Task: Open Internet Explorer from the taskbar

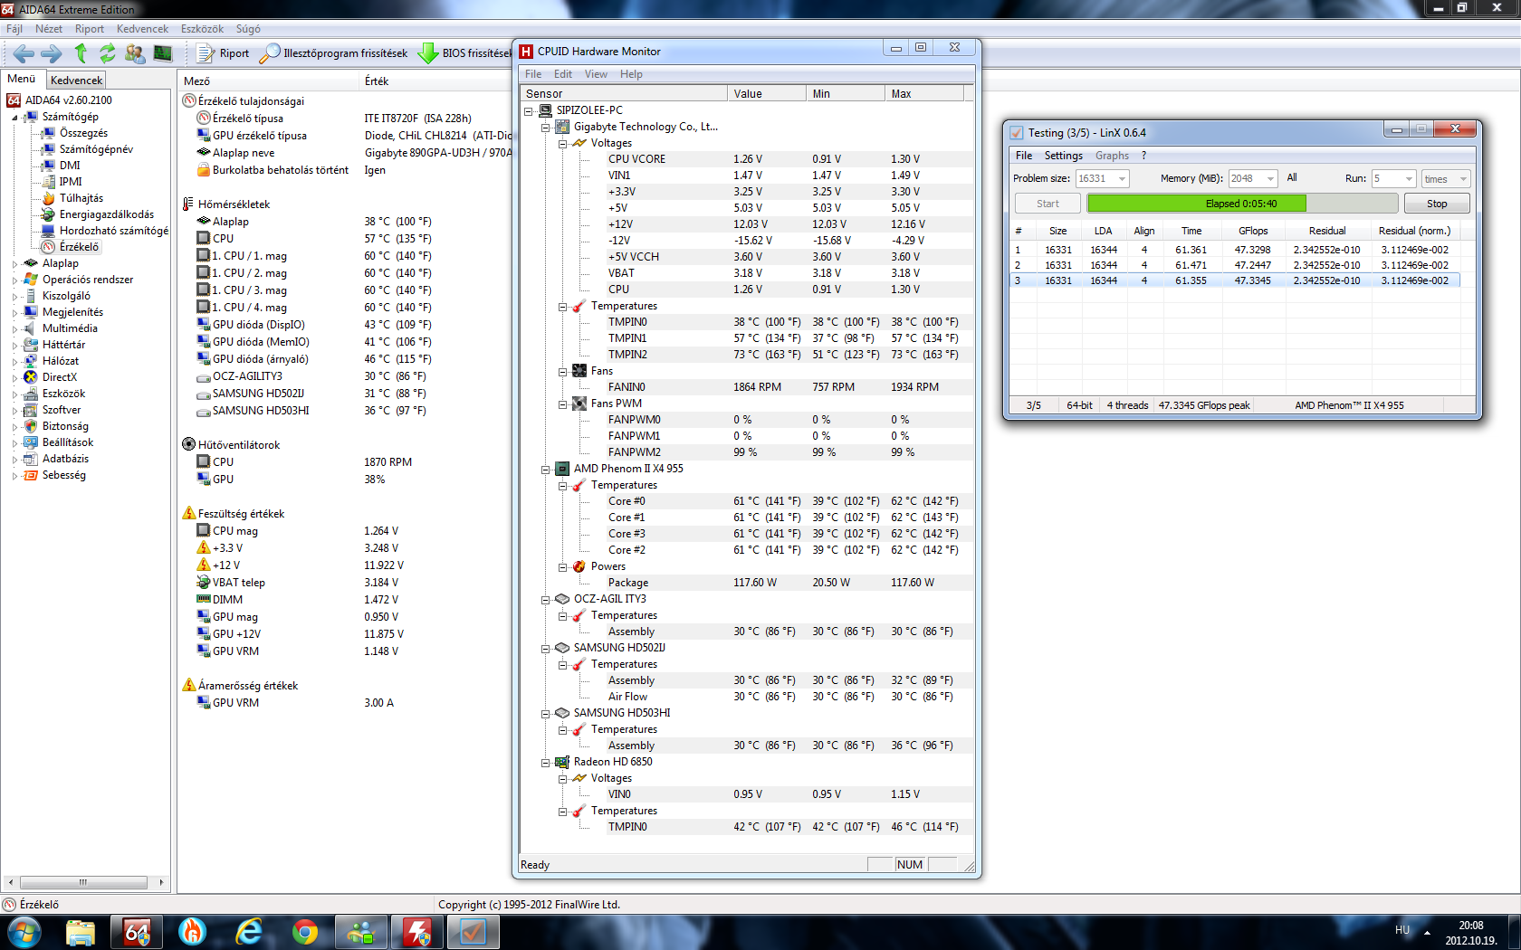Action: [248, 932]
